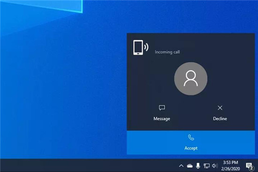Viewport: 258px width, 172px height.
Task: Click the 3:53 PM taskbar clock
Action: coord(230,163)
